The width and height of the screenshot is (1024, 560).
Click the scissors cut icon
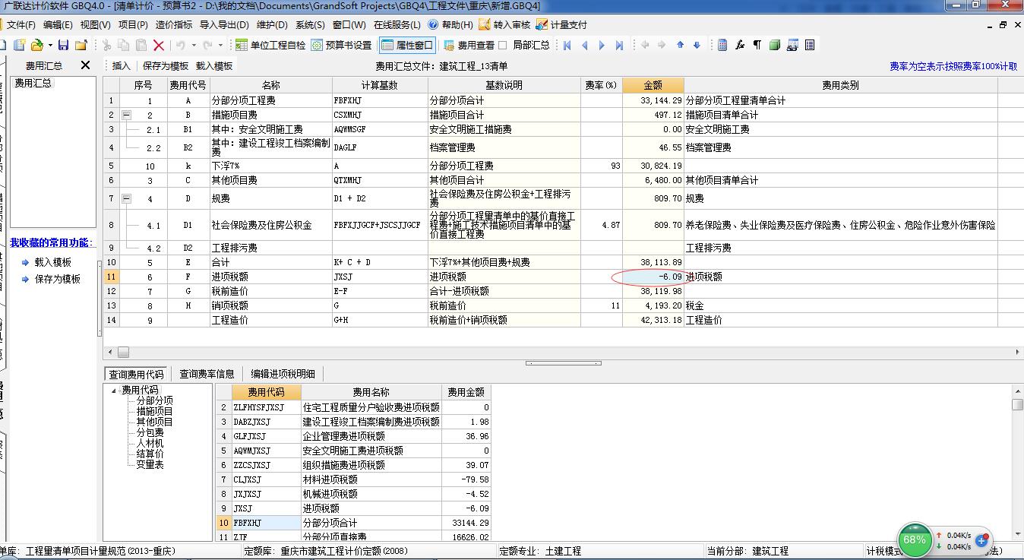click(107, 46)
